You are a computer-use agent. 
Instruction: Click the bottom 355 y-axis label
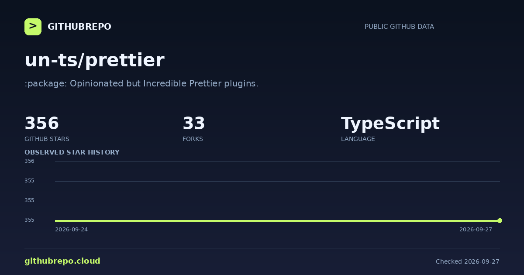pos(29,220)
